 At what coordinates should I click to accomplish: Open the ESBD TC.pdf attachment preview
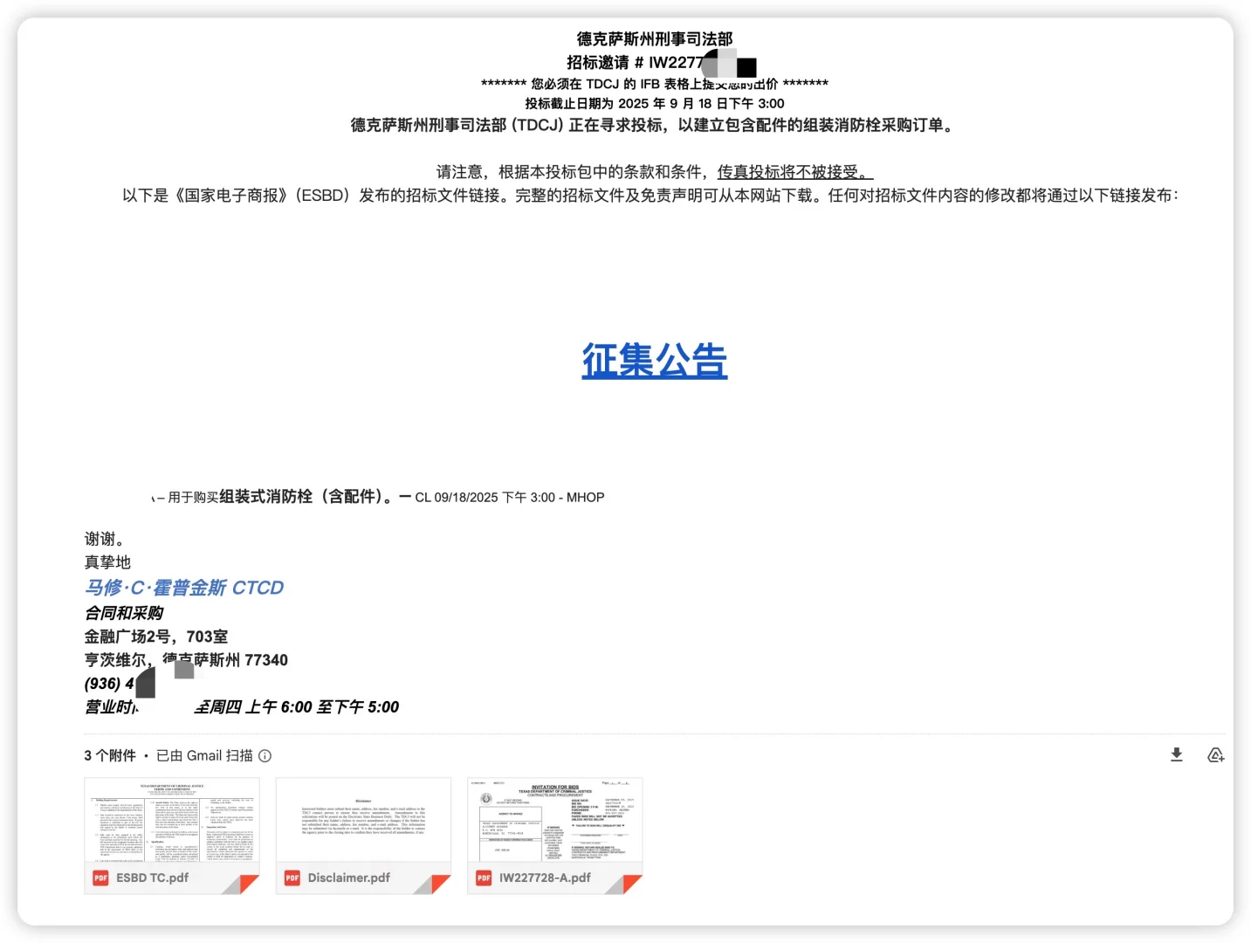(172, 821)
